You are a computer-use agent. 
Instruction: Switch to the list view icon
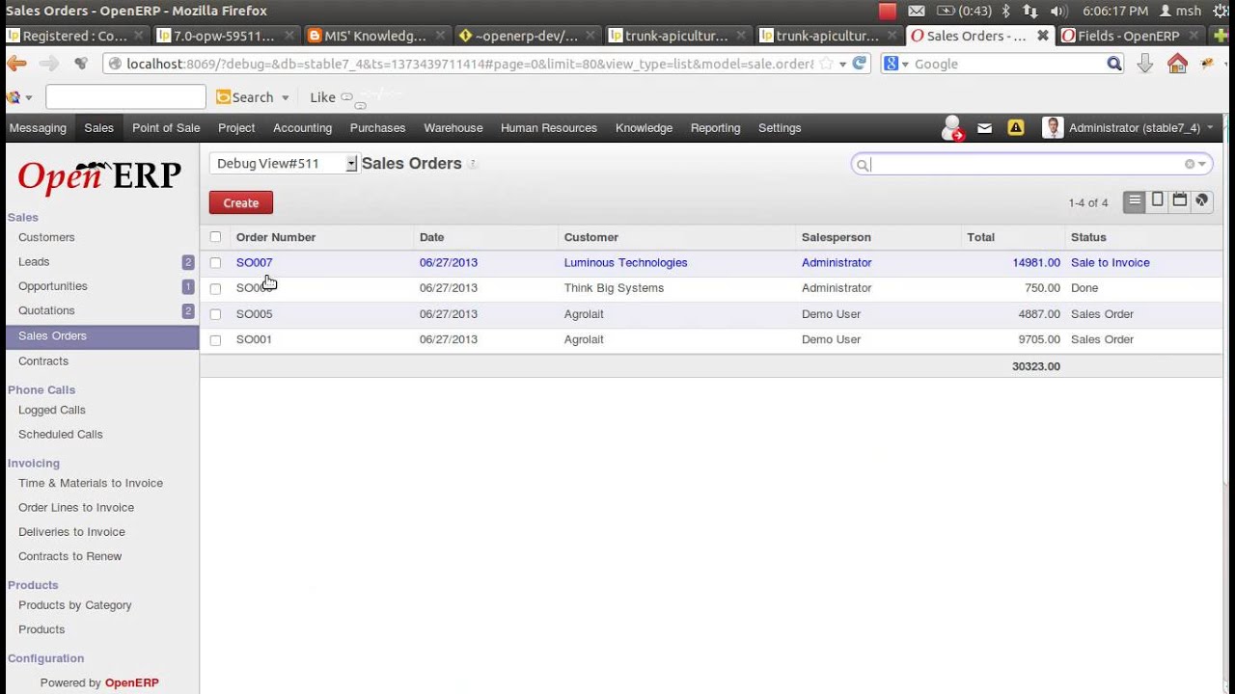click(1135, 200)
